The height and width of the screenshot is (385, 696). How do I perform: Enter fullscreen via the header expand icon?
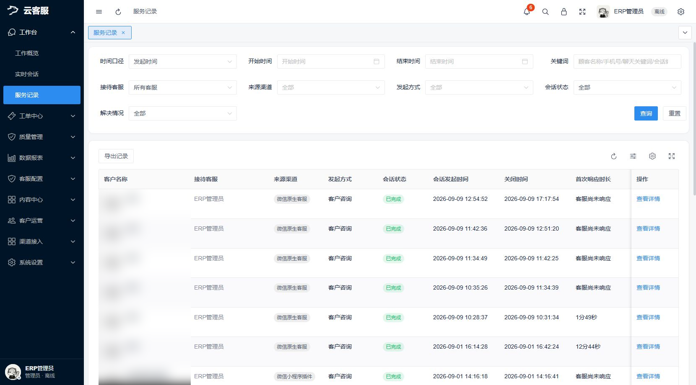point(582,12)
